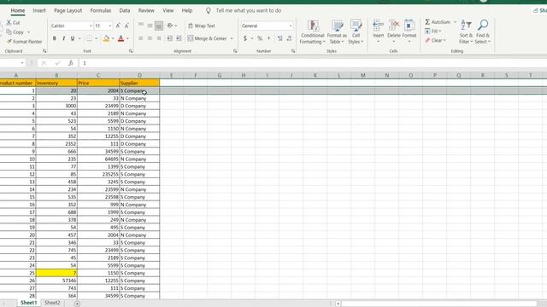Center text horizontally
Viewport: 547px width, 307px height.
[150, 38]
